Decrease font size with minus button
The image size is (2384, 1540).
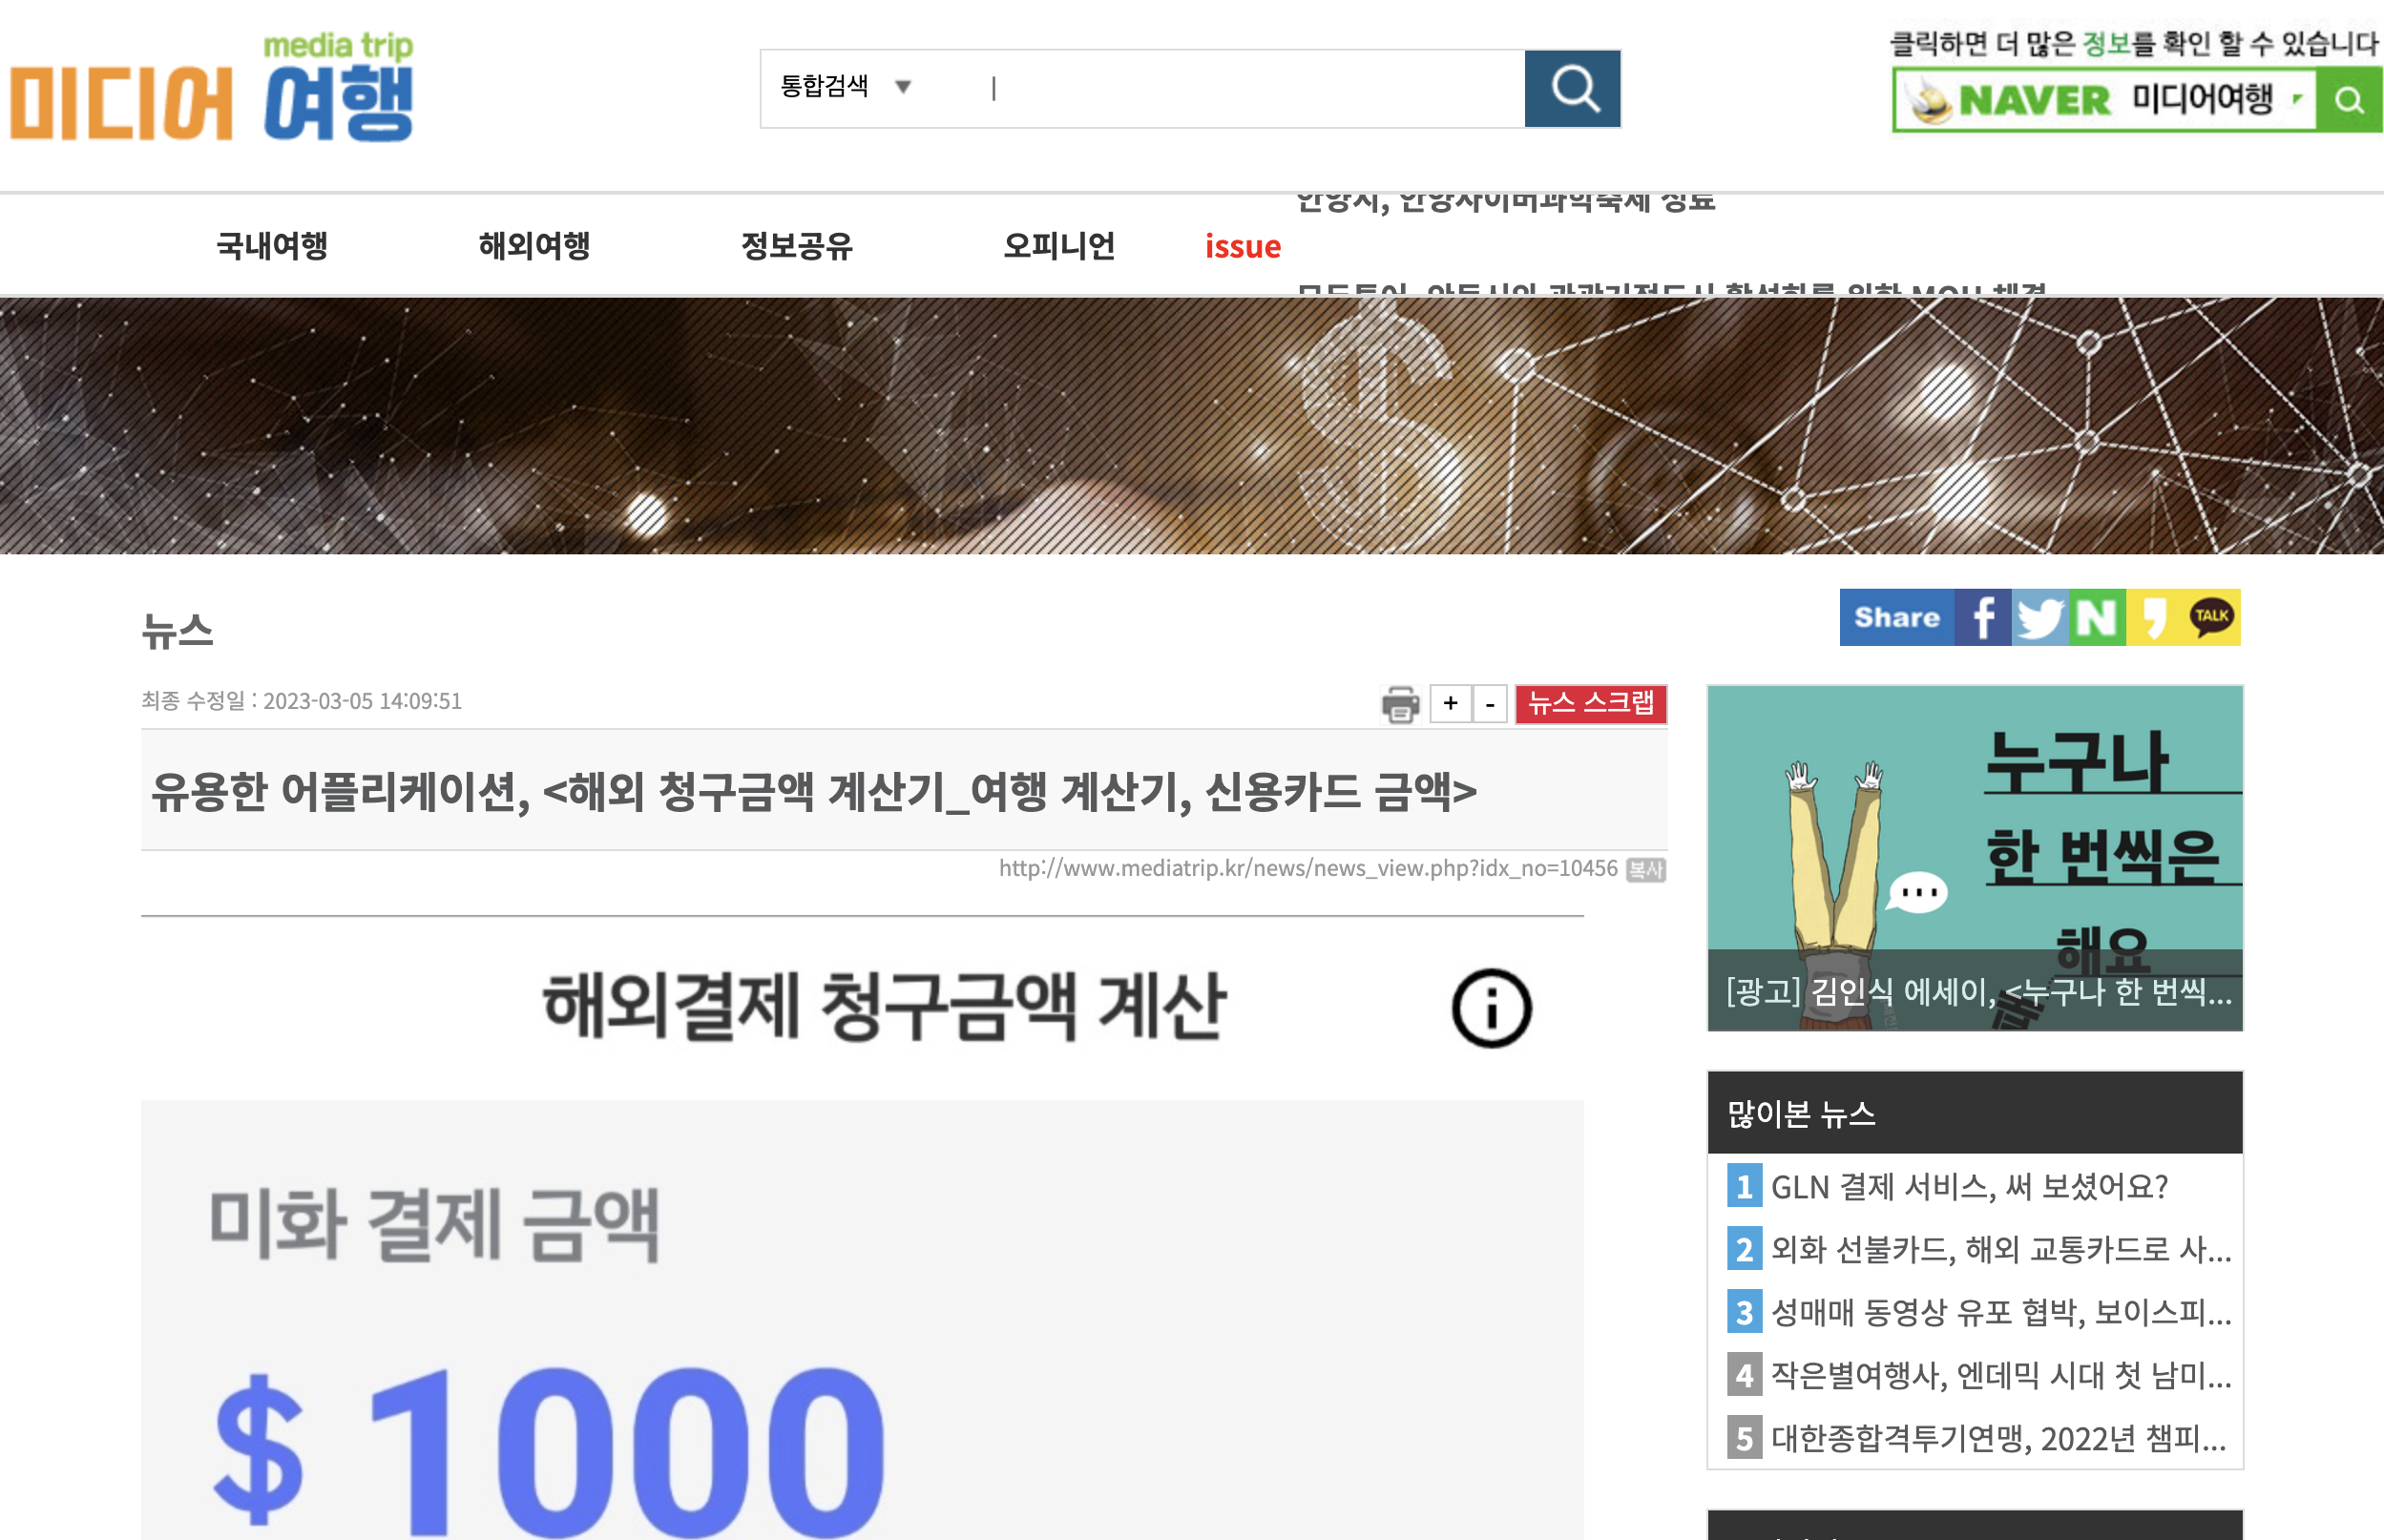[1490, 704]
